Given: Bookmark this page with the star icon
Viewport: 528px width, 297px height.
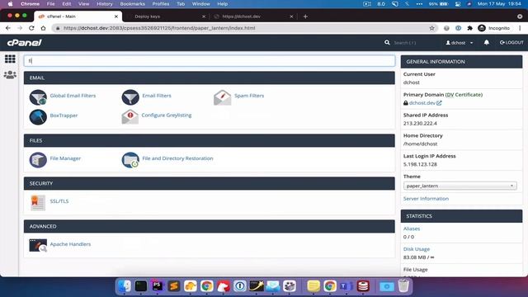Looking at the screenshot, I should [x=432, y=28].
